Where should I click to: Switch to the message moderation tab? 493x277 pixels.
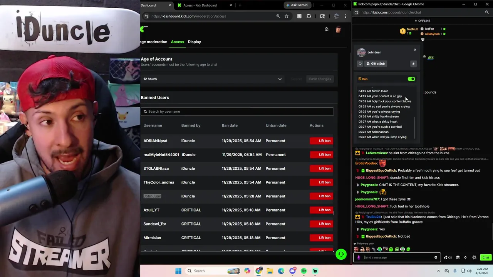pos(154,42)
